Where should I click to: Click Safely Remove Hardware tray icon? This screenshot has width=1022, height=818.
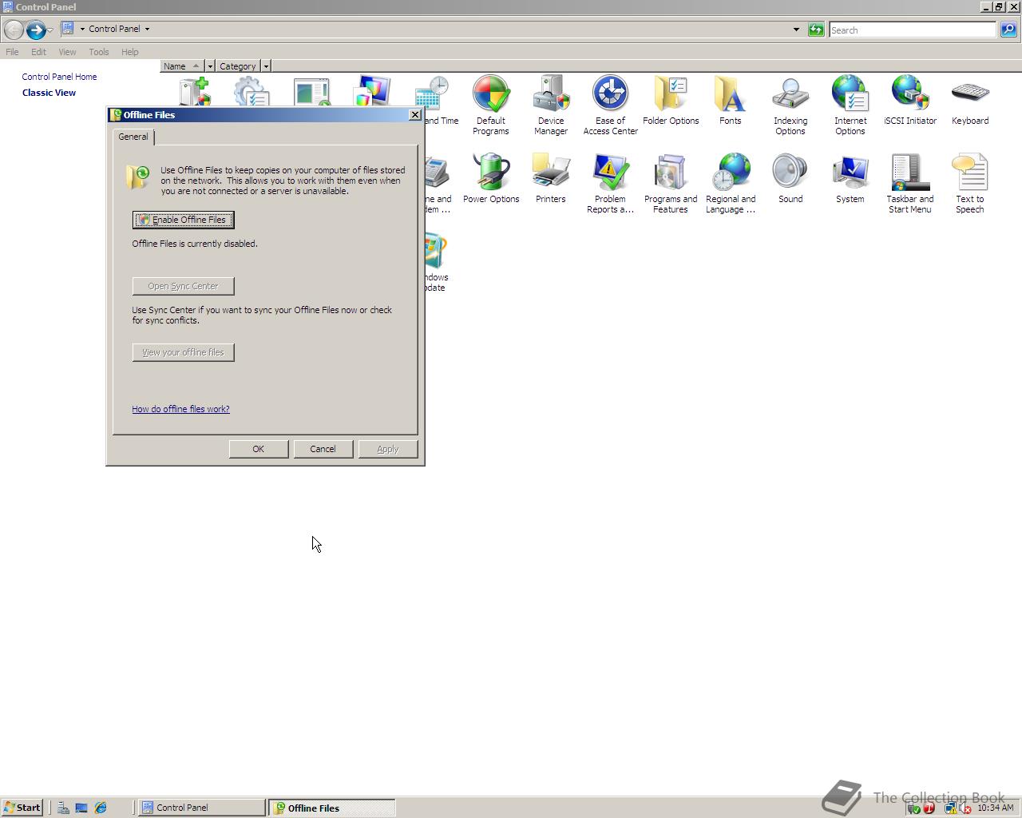(914, 808)
